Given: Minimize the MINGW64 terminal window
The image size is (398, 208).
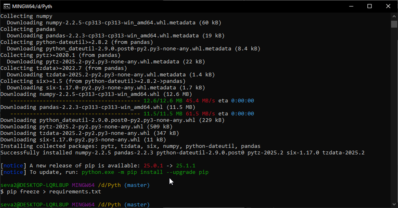Looking at the screenshot, I should click(350, 6).
